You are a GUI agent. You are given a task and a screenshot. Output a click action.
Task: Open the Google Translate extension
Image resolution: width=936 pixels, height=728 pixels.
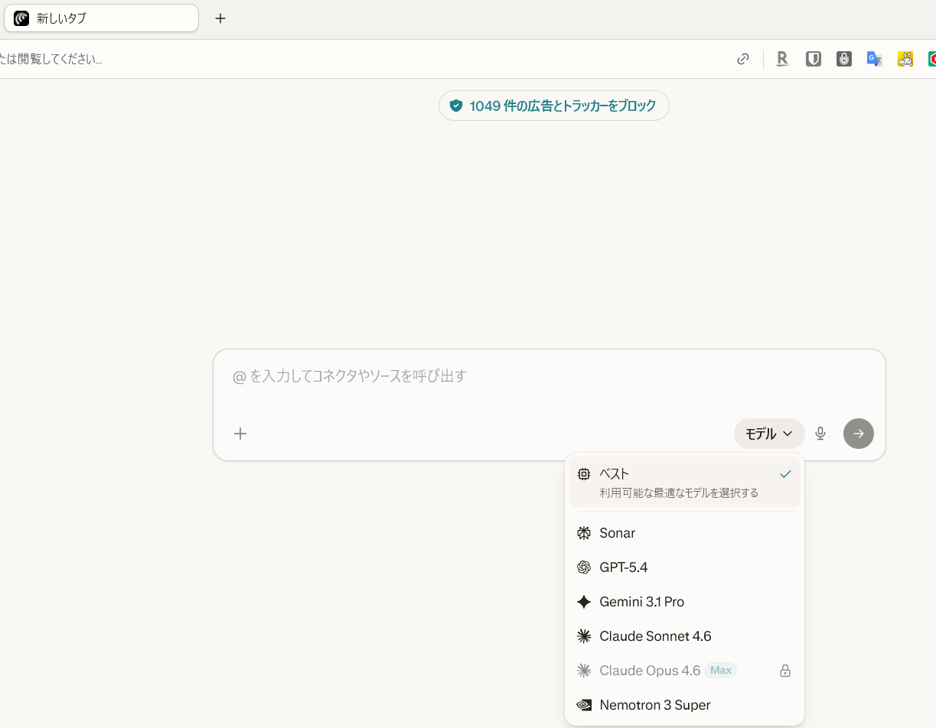coord(874,58)
